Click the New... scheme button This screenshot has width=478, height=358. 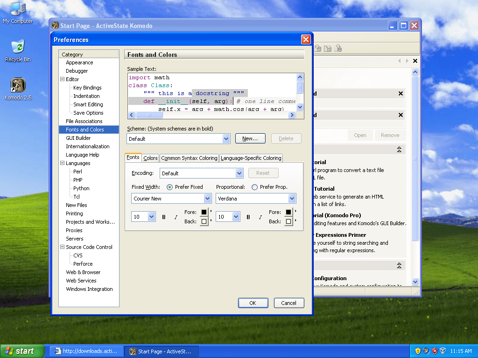point(250,138)
